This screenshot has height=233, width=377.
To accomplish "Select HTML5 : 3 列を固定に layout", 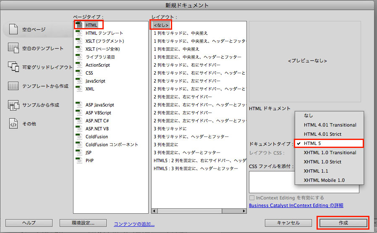I will pos(196,168).
